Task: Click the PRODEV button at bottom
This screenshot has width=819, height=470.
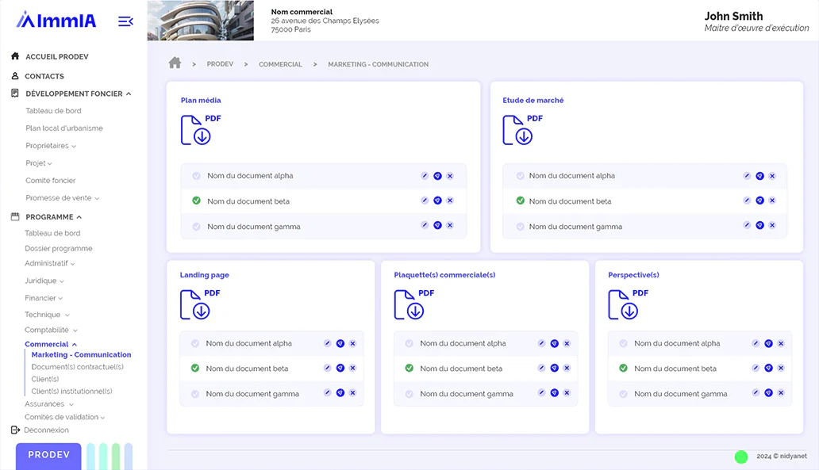Action: click(x=48, y=456)
